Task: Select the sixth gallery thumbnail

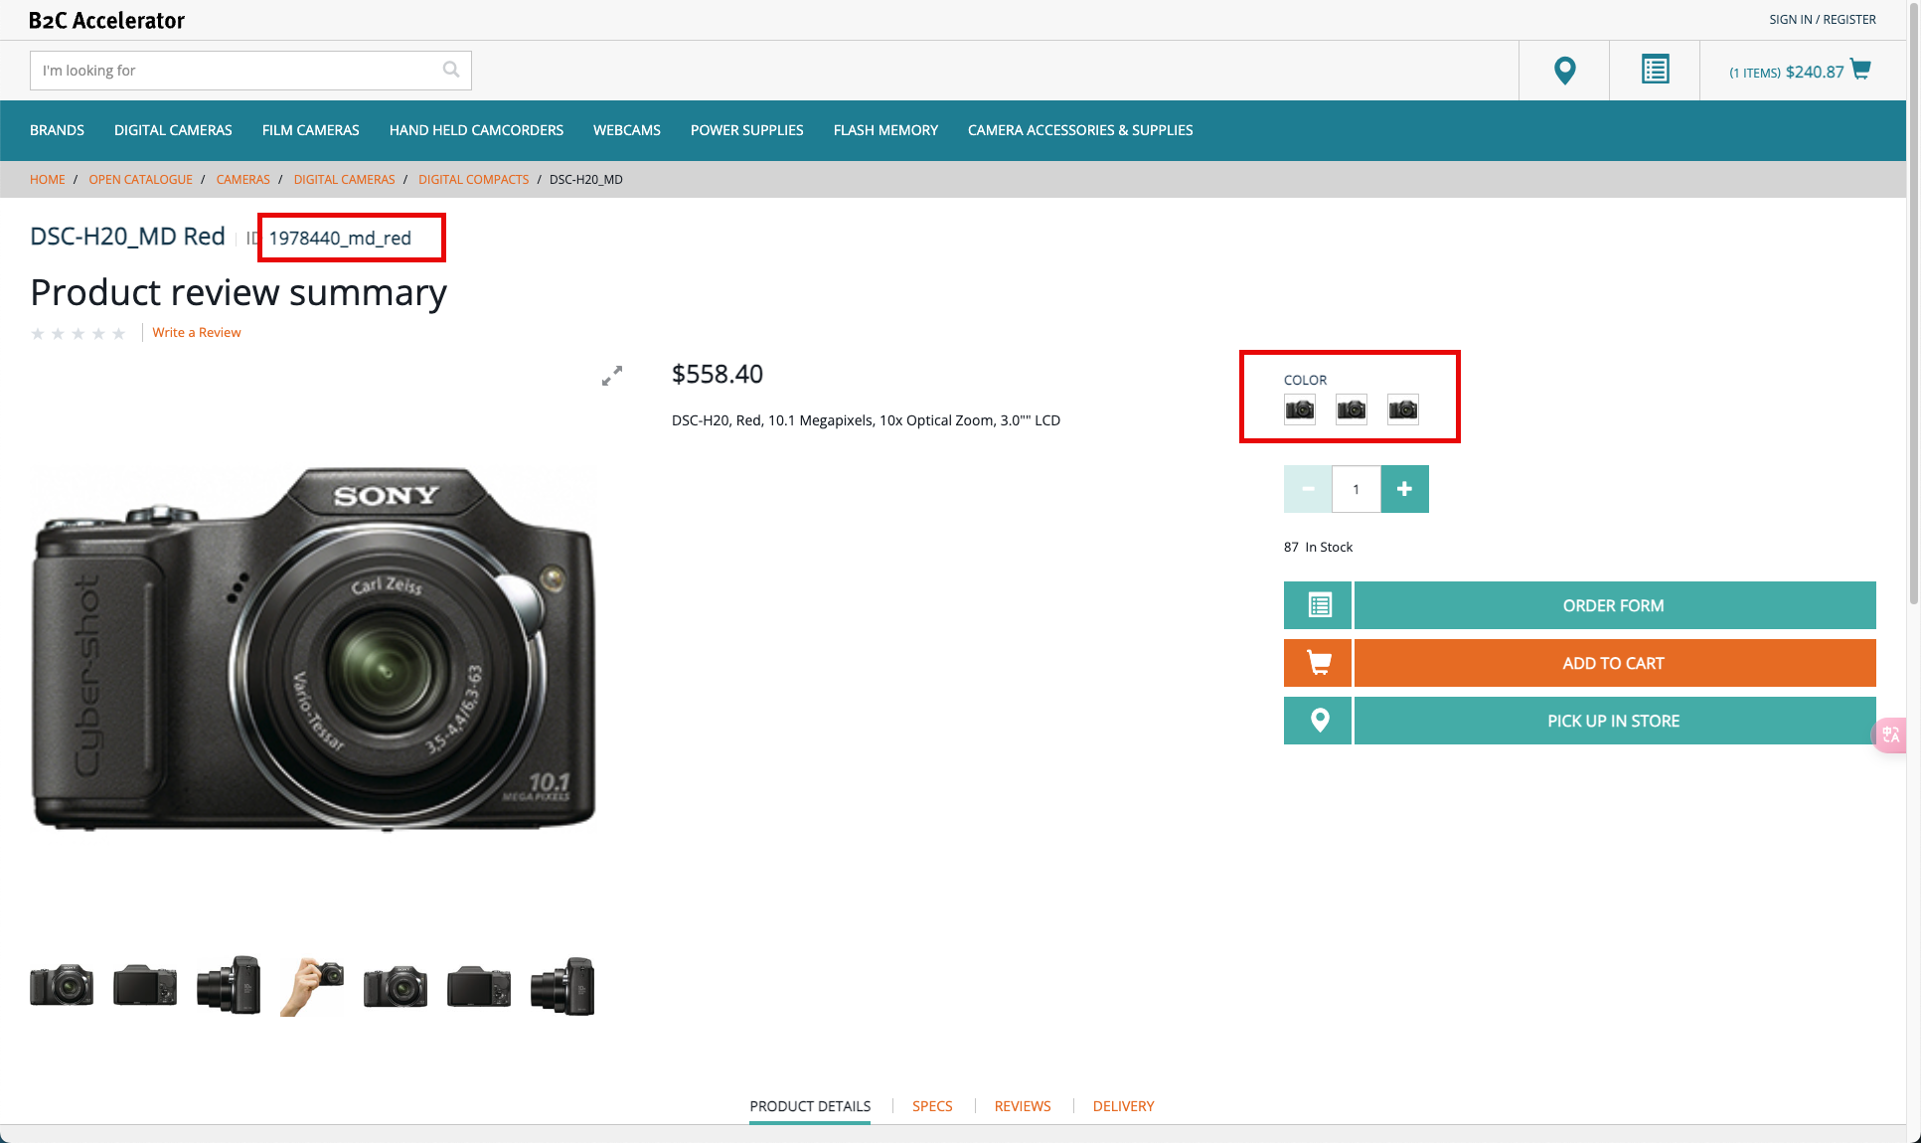Action: [x=479, y=986]
